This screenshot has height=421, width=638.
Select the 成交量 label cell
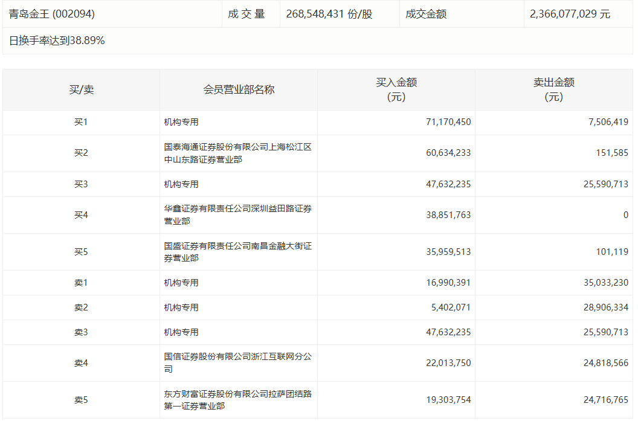click(246, 14)
